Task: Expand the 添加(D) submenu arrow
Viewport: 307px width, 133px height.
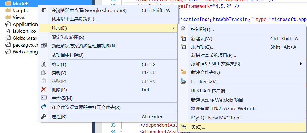Action: (173, 28)
